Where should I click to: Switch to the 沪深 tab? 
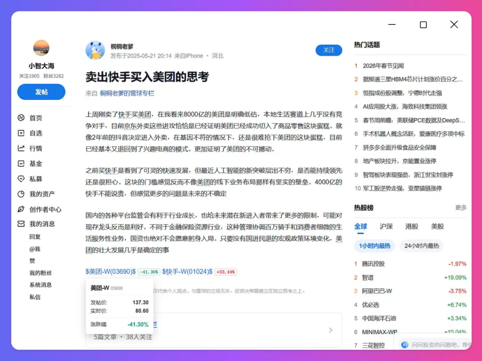386,226
